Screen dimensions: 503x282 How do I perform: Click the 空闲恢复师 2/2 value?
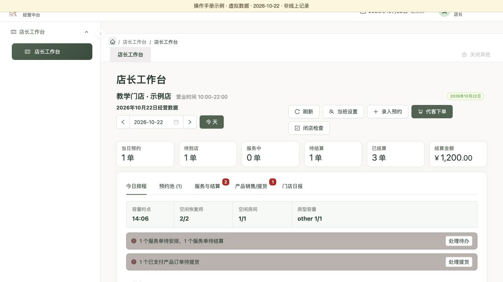(184, 219)
